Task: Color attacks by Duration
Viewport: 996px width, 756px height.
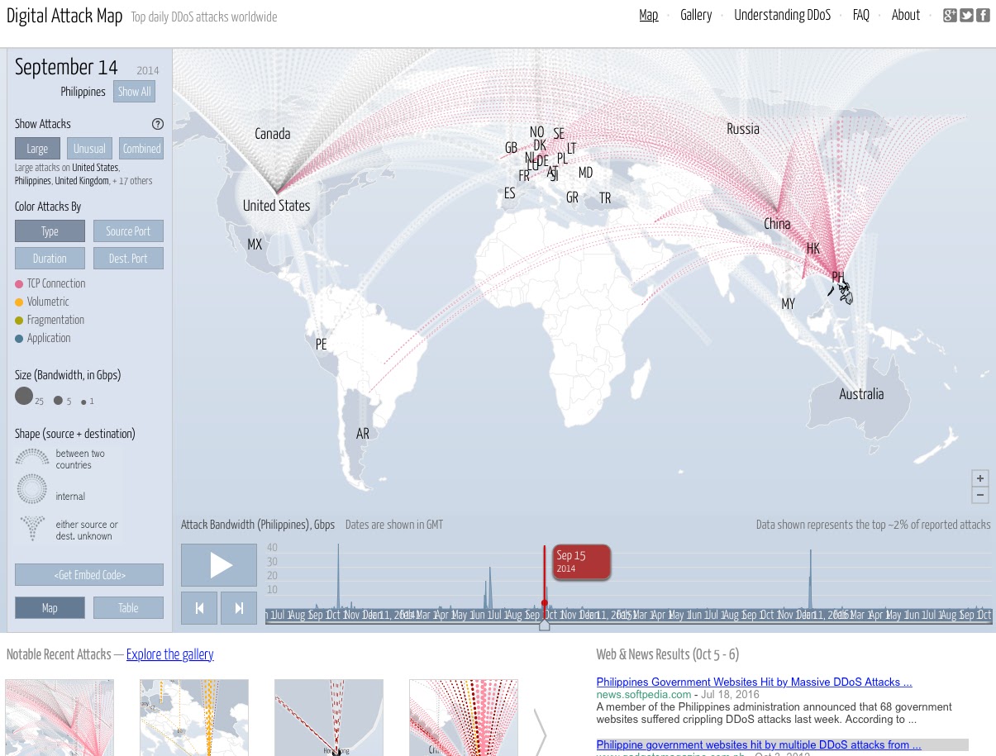Action: 50,259
